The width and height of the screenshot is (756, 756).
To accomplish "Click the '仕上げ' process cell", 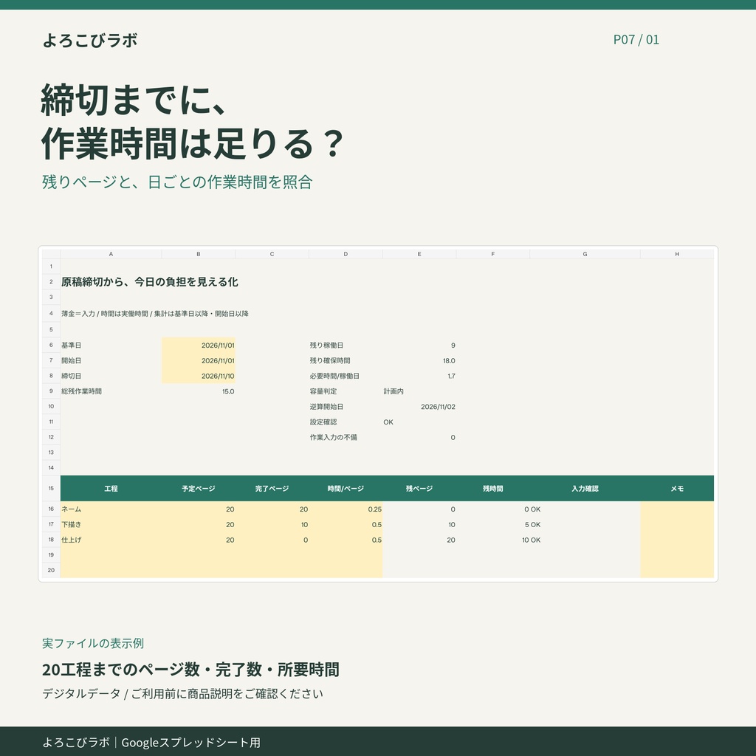I will point(111,540).
